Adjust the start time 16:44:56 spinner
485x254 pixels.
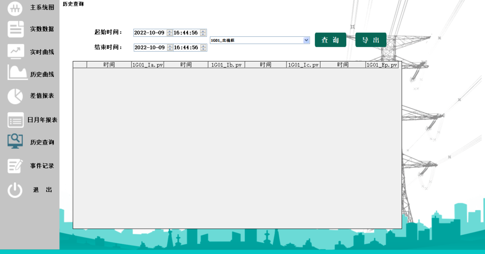point(203,33)
